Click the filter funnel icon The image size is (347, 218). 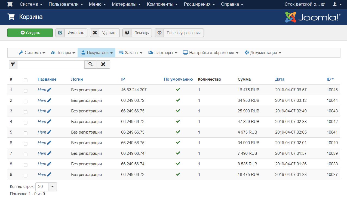[13, 64]
